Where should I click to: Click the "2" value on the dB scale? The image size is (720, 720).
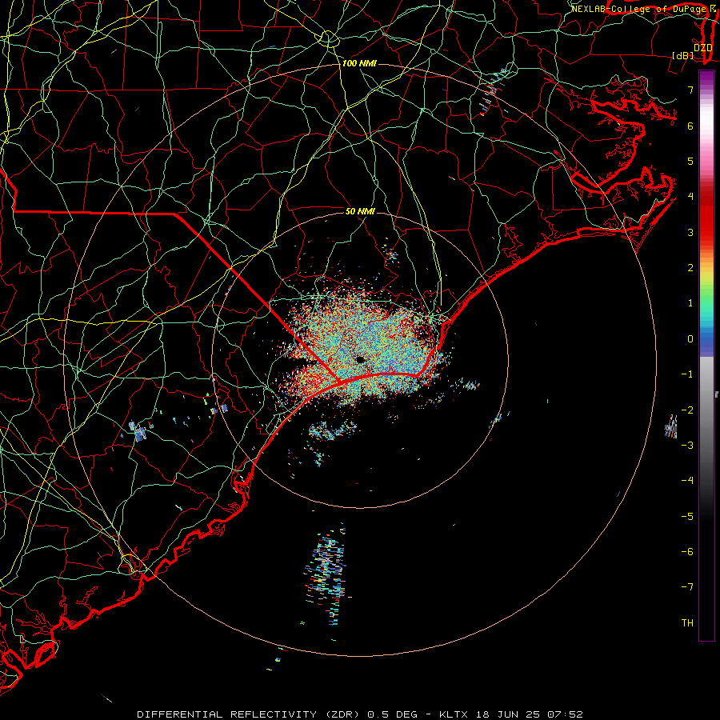[x=690, y=268]
